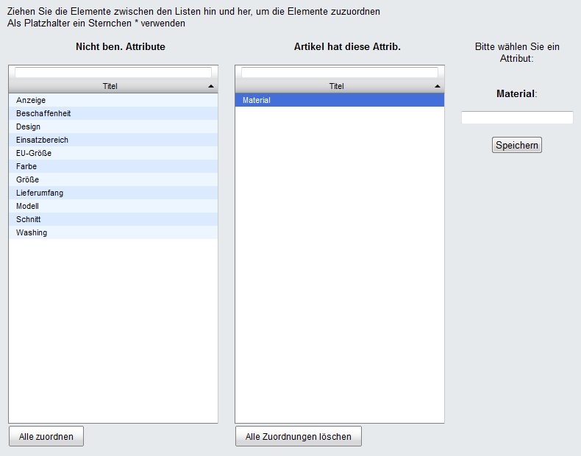Click the filter field above unassigned attributes
Screen dimensions: 581x456
coord(113,73)
